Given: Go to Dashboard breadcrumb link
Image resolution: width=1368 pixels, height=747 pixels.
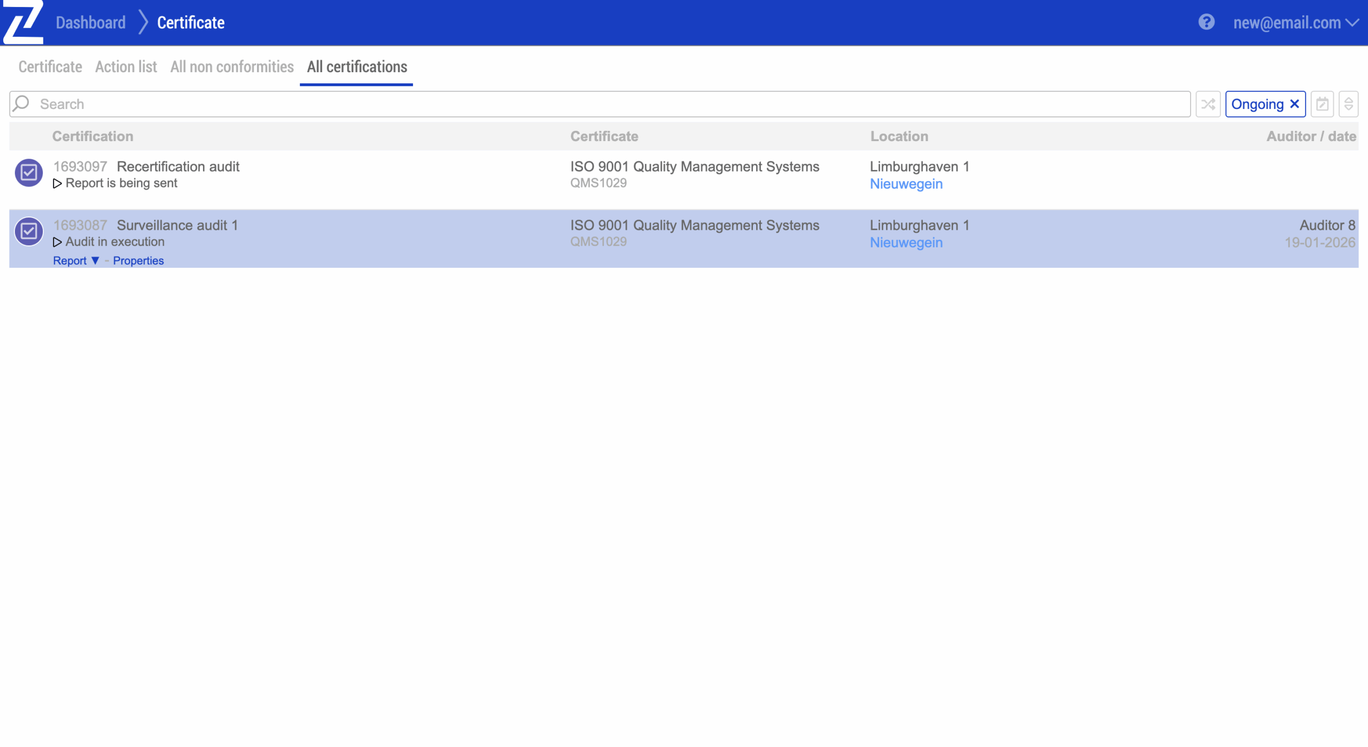Looking at the screenshot, I should [x=90, y=22].
